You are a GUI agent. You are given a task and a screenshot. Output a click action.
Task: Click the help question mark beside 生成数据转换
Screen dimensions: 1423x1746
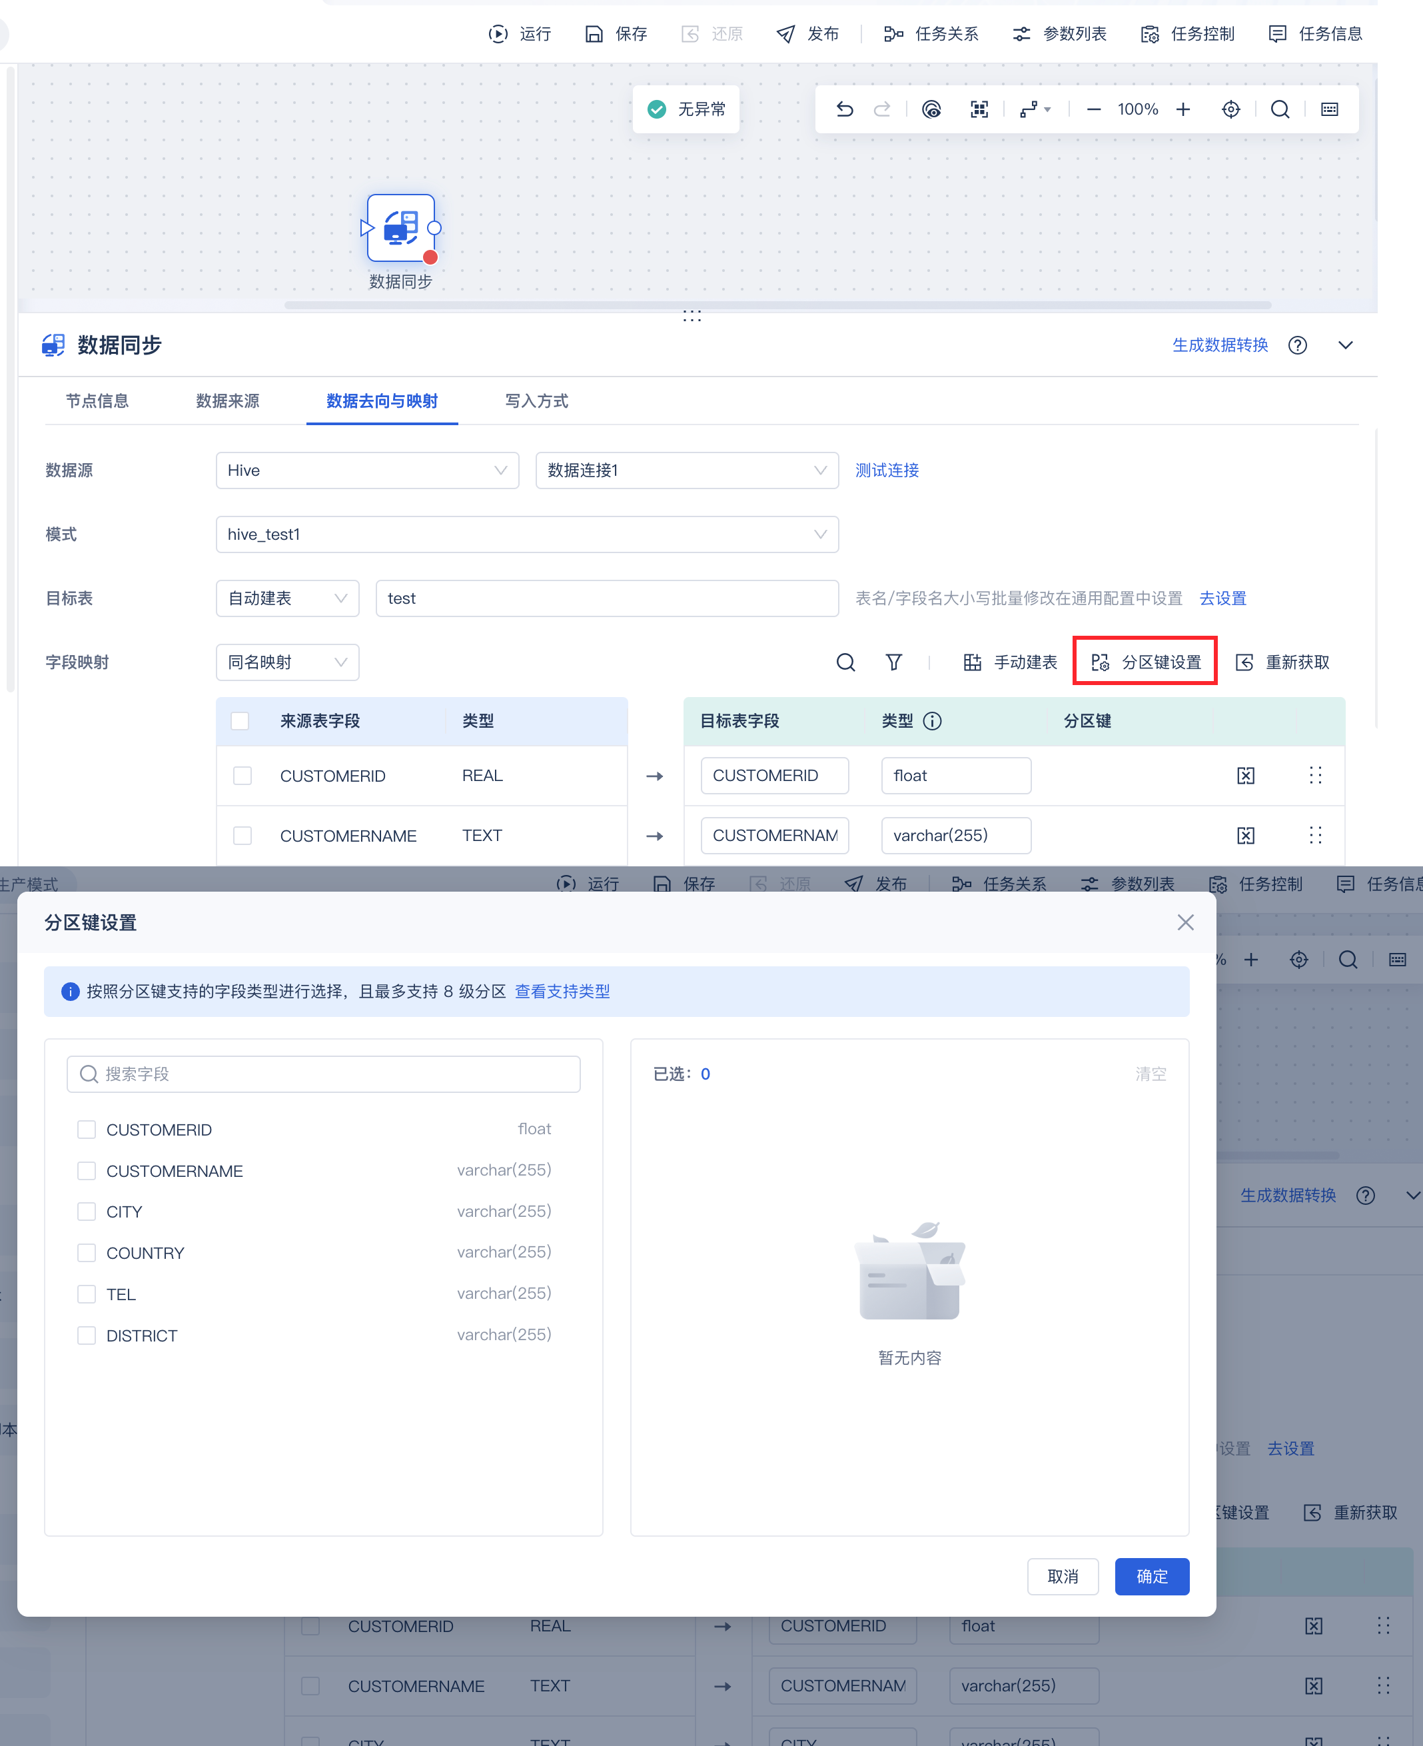[1297, 345]
